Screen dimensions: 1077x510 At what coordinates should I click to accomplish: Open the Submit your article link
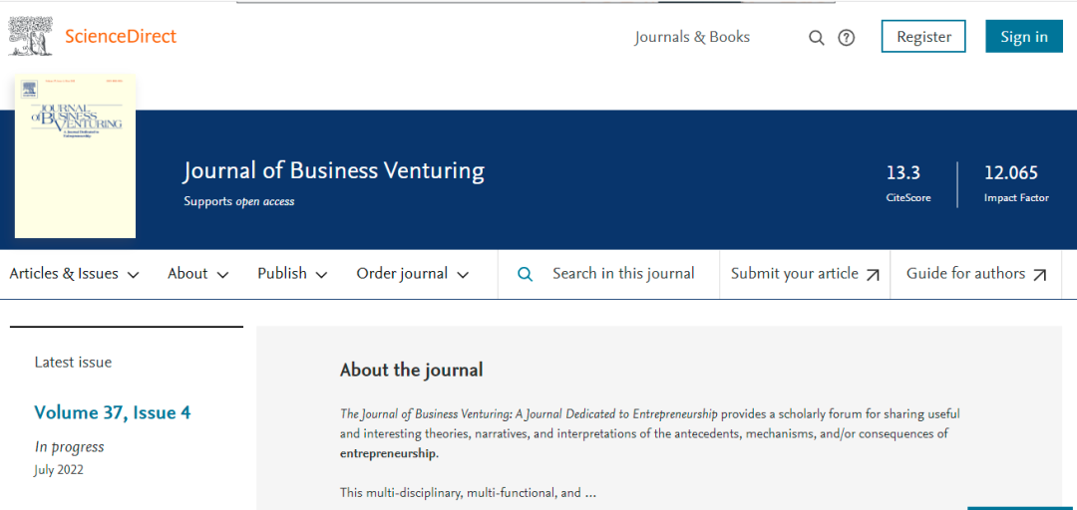[x=794, y=274]
